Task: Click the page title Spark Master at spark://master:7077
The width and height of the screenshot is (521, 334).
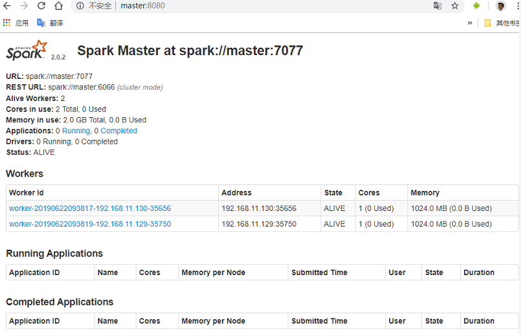Action: click(190, 50)
